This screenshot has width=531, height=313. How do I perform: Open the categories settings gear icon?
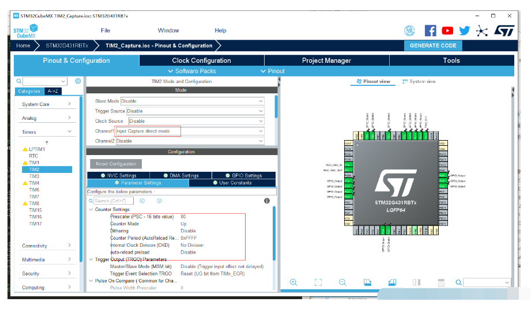pyautogui.click(x=78, y=81)
